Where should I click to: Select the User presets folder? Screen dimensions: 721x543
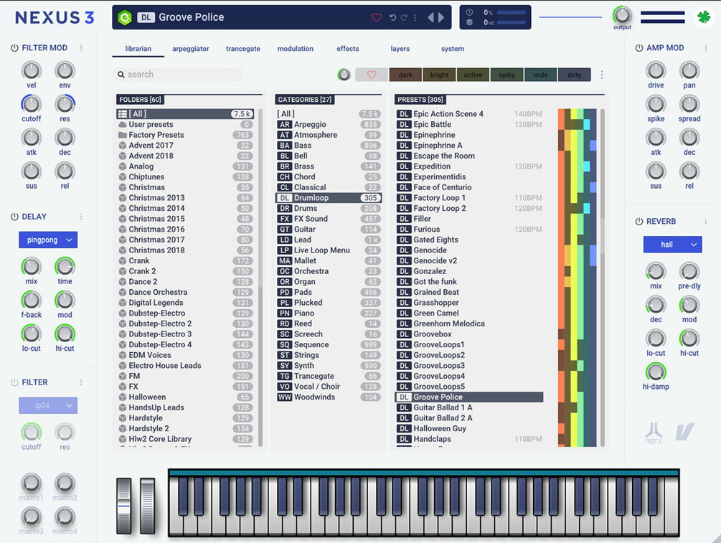coord(185,124)
